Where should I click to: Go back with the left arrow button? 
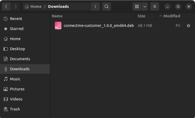[6, 6]
